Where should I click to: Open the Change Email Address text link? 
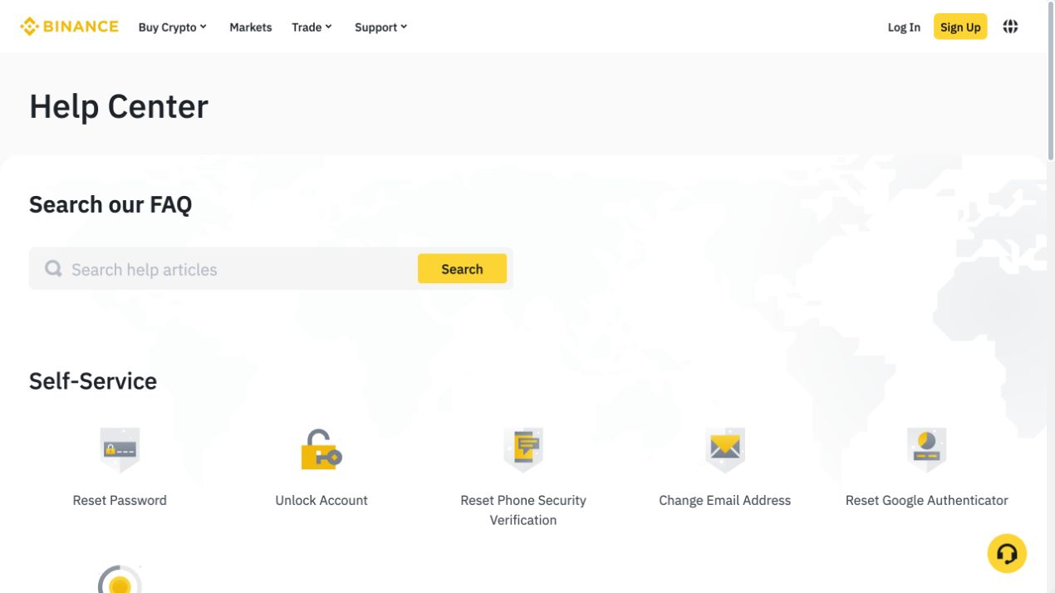coord(725,500)
